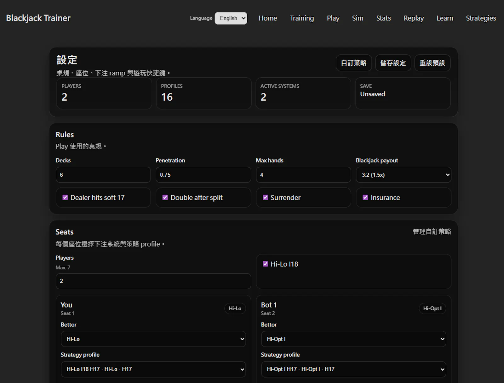The height and width of the screenshot is (383, 504).
Task: Expand the Blackjack payout dropdown
Action: tap(404, 175)
